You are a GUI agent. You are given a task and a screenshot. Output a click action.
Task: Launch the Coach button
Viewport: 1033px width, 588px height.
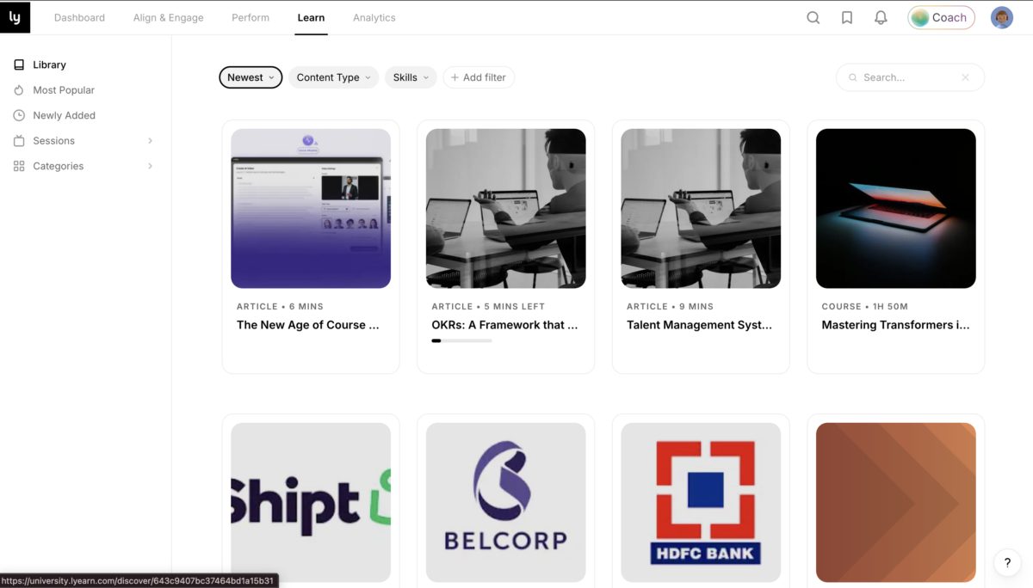pyautogui.click(x=941, y=17)
